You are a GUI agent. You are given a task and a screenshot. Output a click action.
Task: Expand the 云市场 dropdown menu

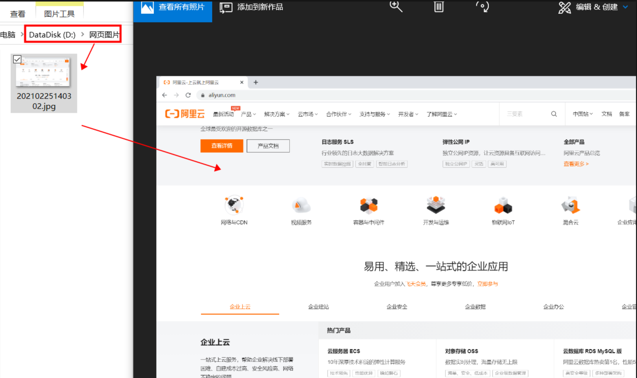click(308, 115)
